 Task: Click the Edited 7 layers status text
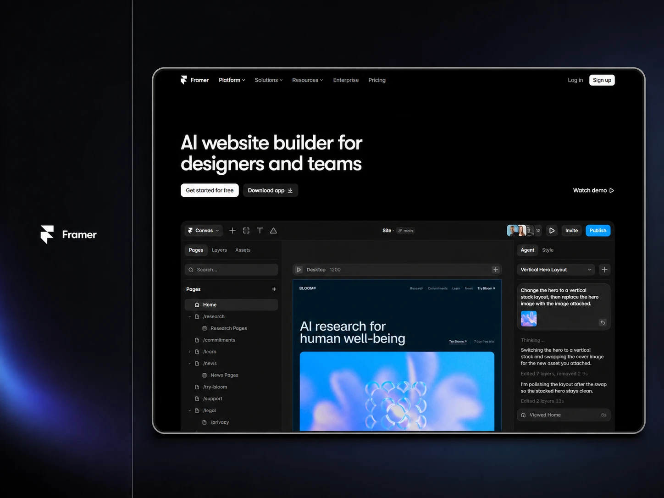[554, 374]
